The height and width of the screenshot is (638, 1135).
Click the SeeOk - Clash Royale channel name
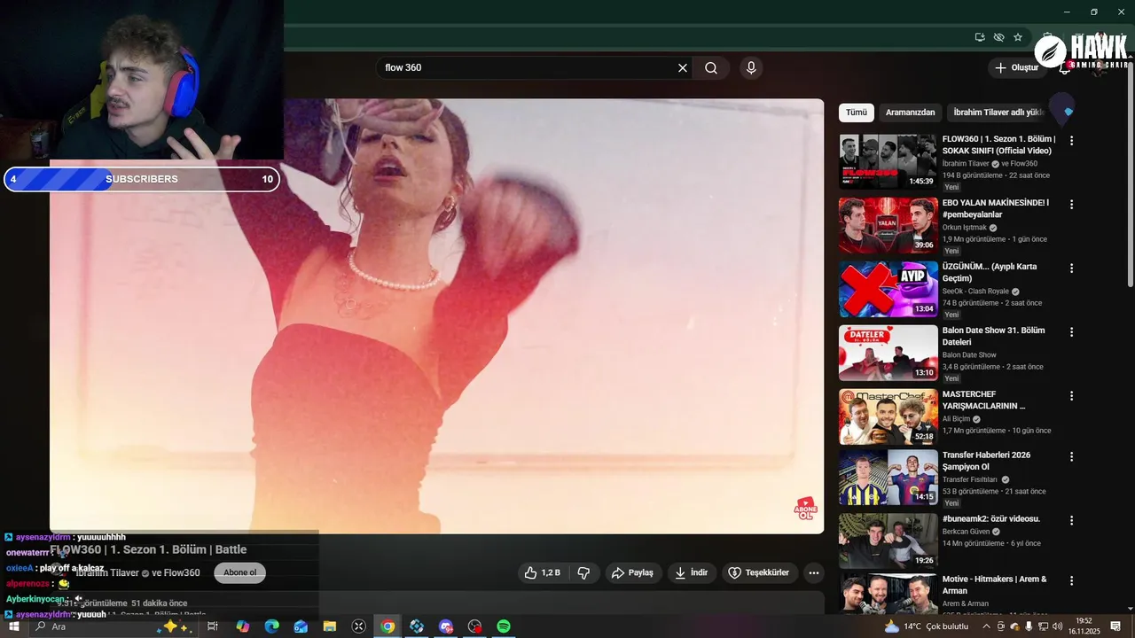975,292
